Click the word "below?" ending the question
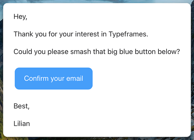194x140 pixels. coord(169,51)
